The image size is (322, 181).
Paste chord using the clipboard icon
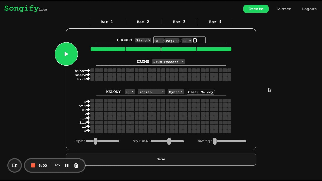tap(195, 40)
